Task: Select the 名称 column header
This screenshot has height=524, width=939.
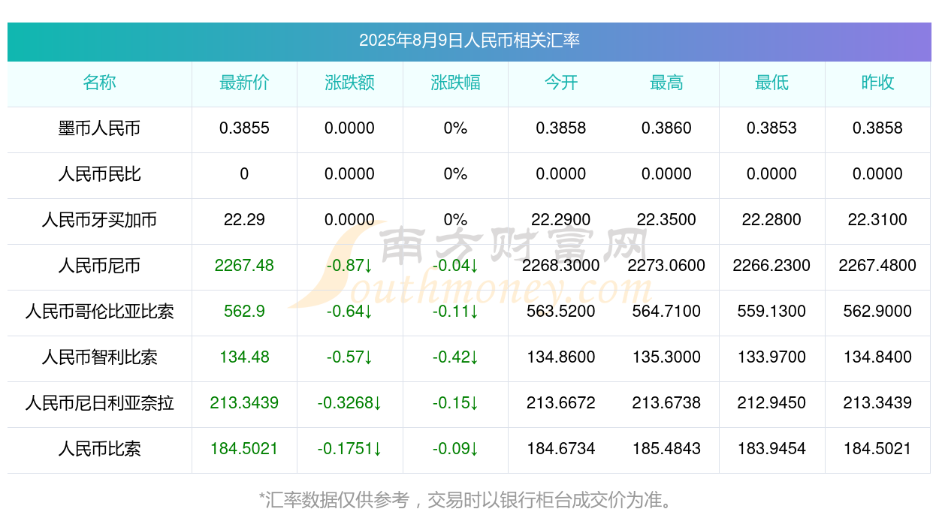Action: pyautogui.click(x=99, y=83)
